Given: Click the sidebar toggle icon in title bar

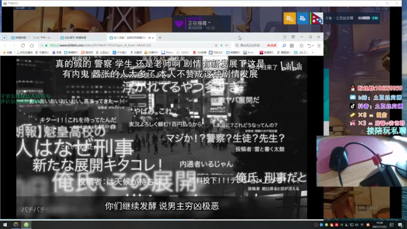Looking at the screenshot, I should [x=284, y=37].
